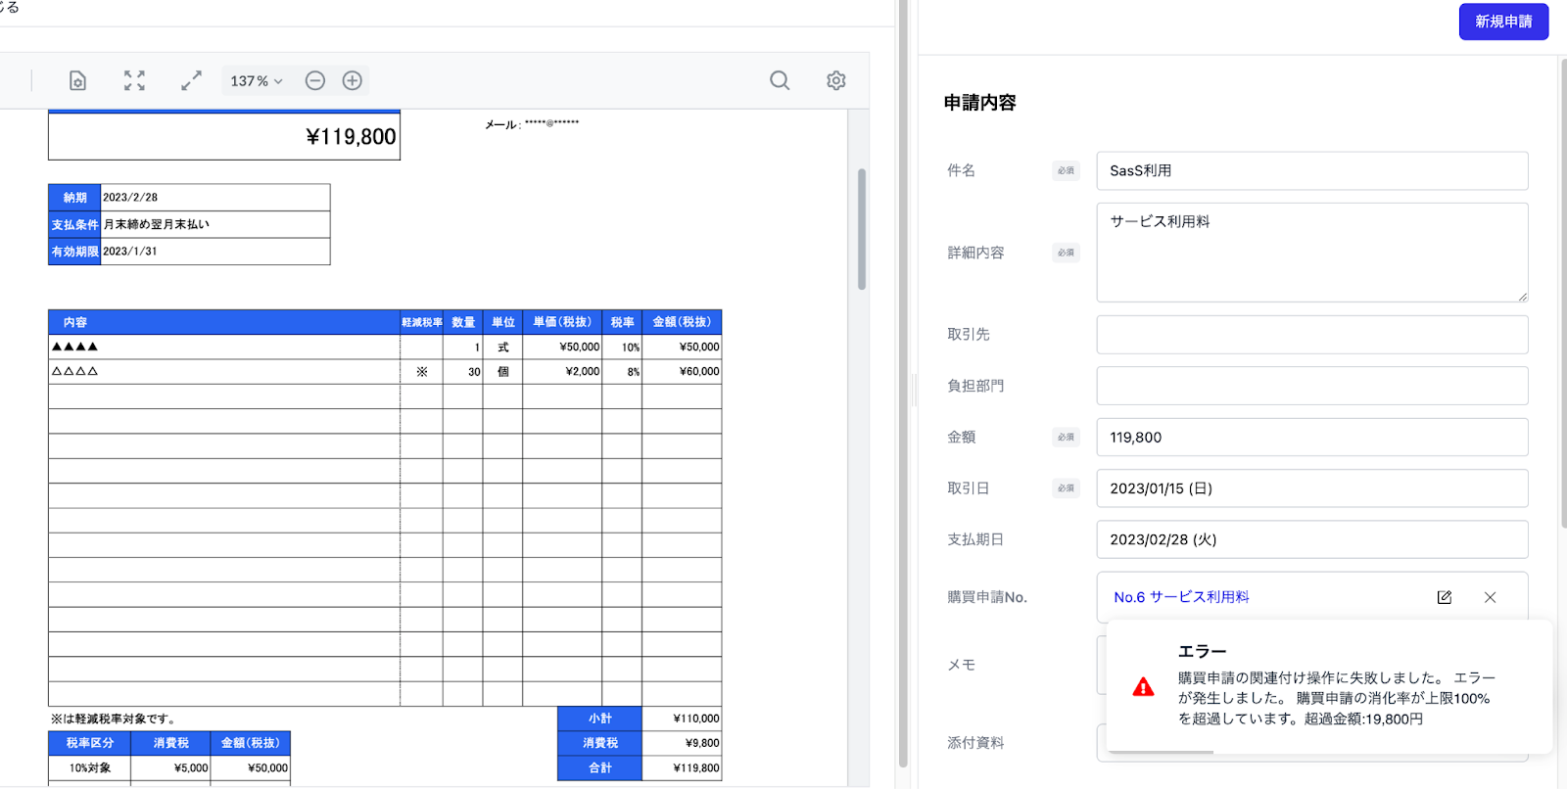Image resolution: width=1567 pixels, height=789 pixels.
Task: Search the document with magnifier icon
Action: point(780,80)
